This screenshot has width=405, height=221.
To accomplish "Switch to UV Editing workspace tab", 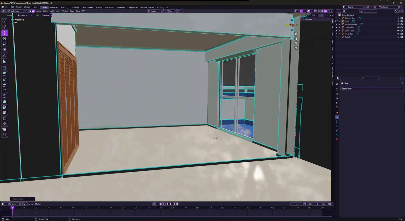I will 75,7.
